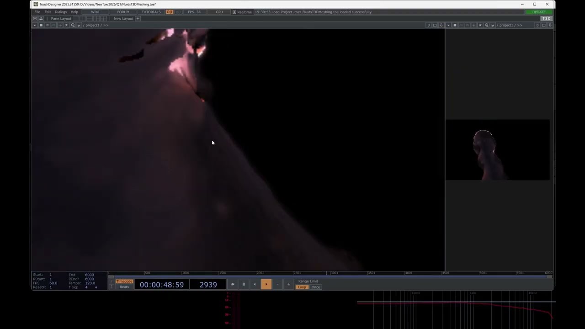The width and height of the screenshot is (585, 329).
Task: Switch display to Beats mode
Action: (124, 287)
